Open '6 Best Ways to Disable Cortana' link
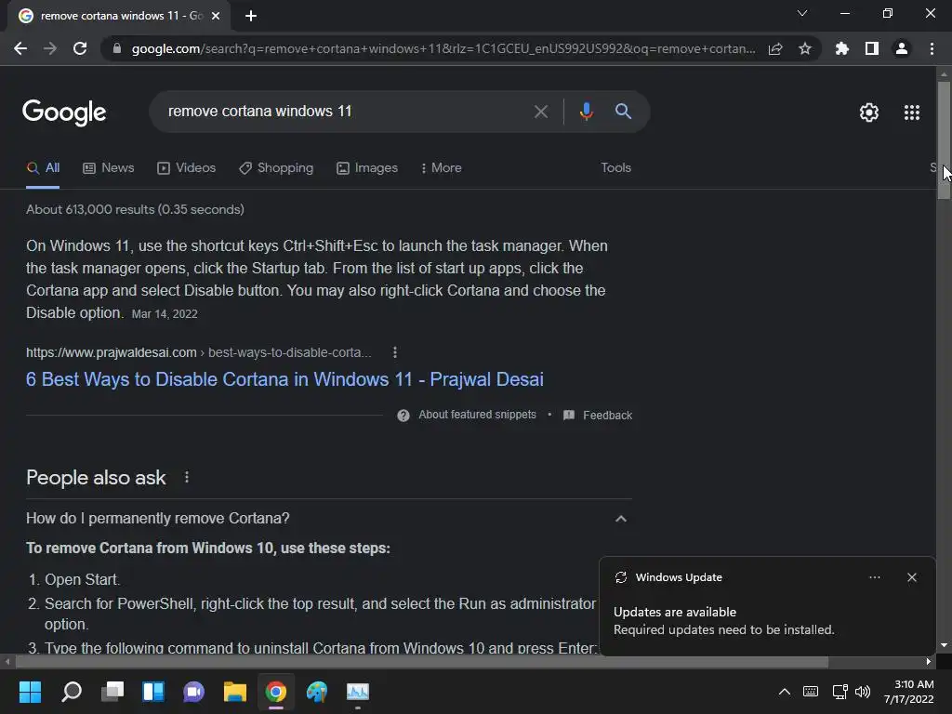The width and height of the screenshot is (952, 714). coord(284,379)
